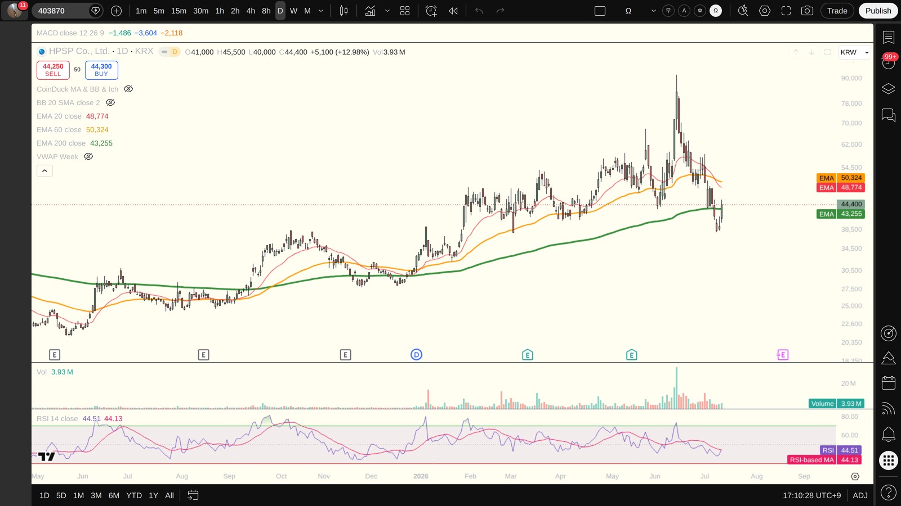Open the quick search icon

point(743,11)
